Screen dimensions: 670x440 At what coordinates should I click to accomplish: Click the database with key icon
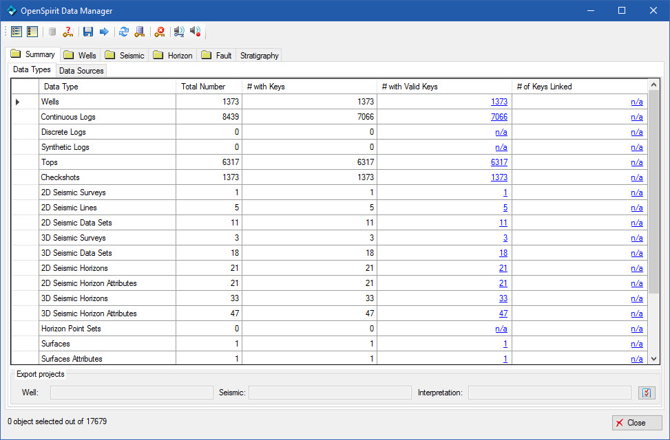coord(140,32)
